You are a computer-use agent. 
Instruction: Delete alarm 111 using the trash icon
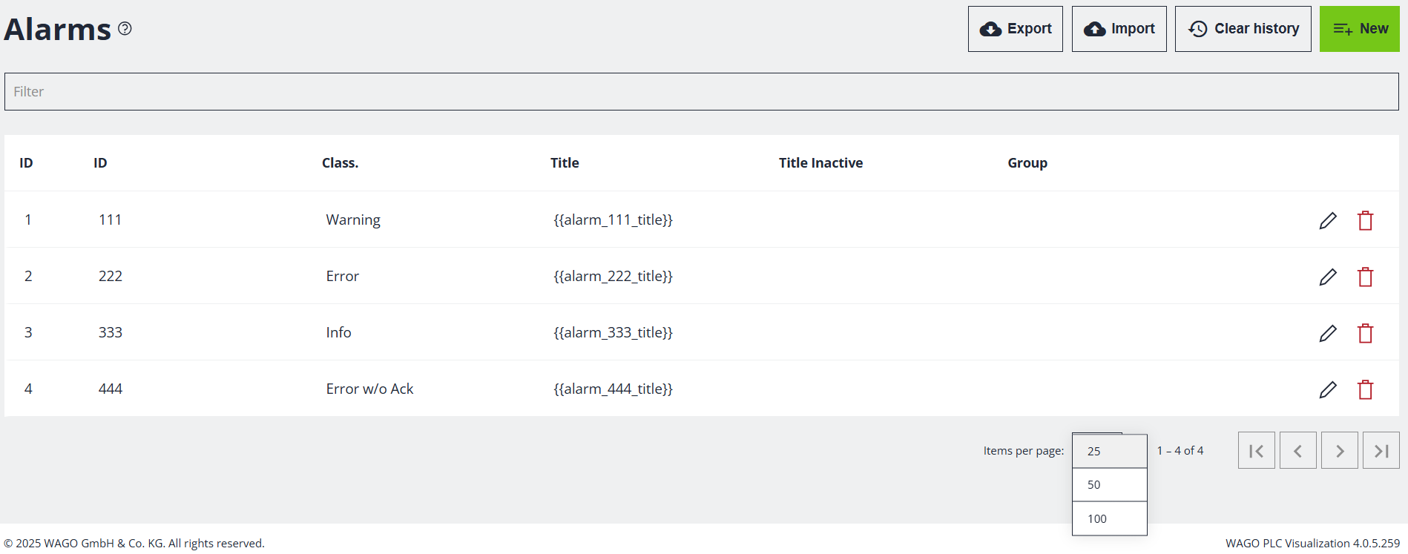(x=1365, y=220)
